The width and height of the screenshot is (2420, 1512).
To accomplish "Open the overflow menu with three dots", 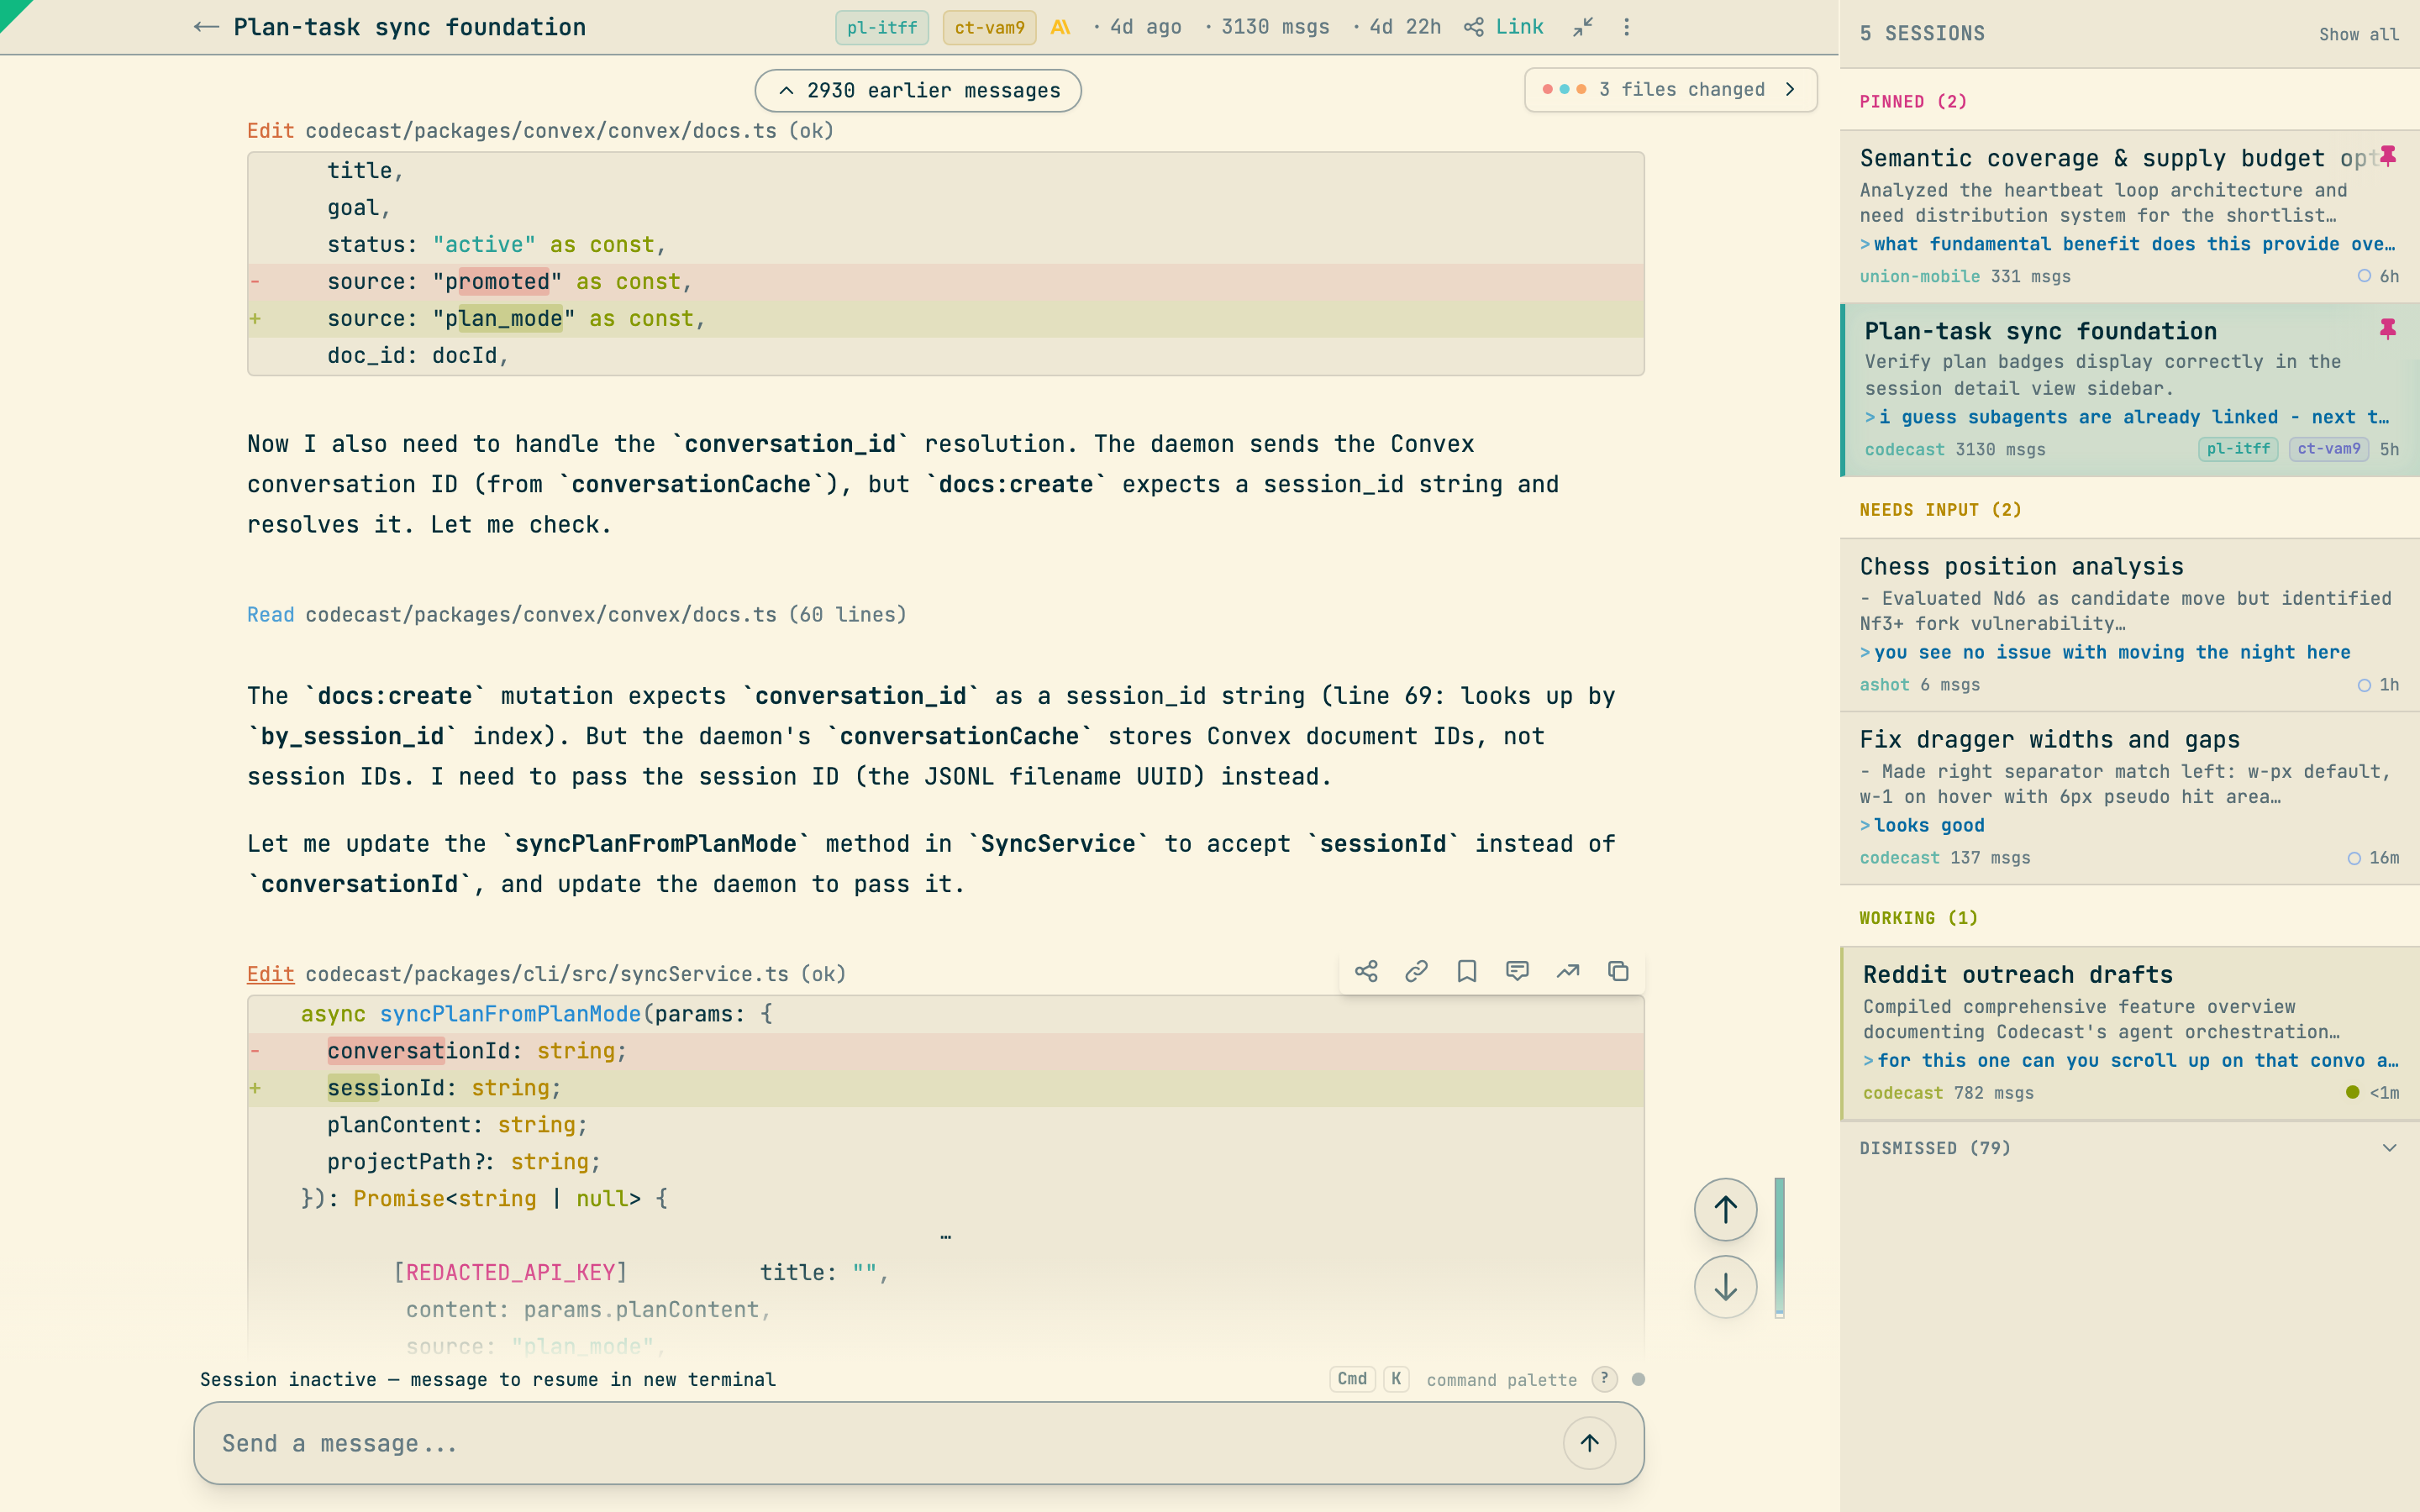I will (1627, 27).
